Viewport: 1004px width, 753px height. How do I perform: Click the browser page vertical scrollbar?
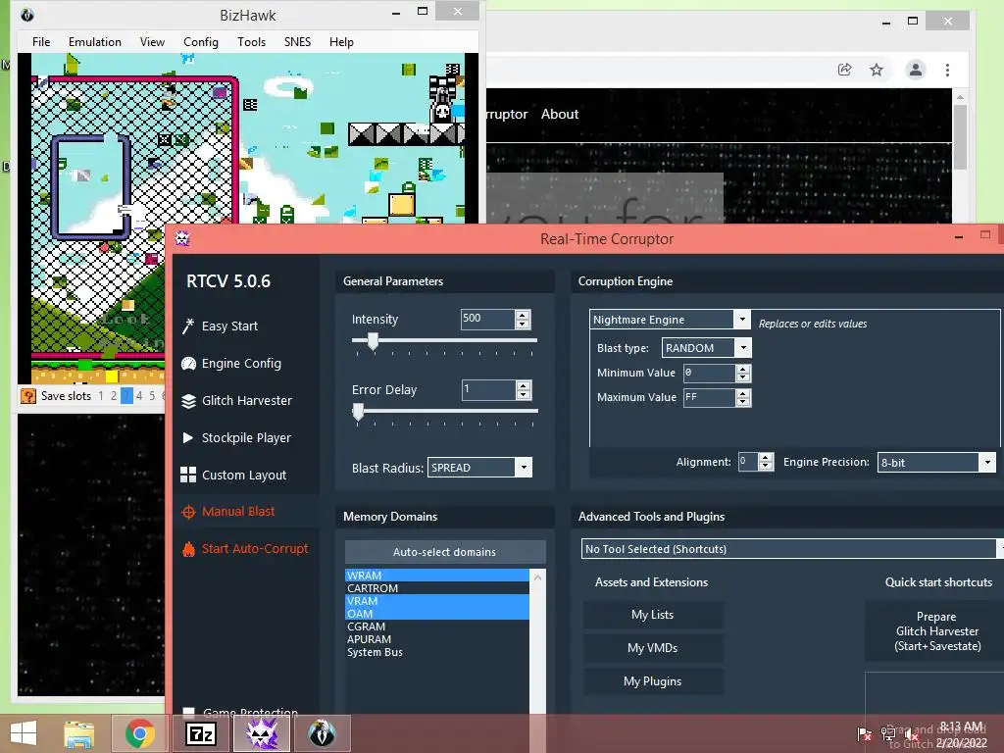pyautogui.click(x=960, y=137)
